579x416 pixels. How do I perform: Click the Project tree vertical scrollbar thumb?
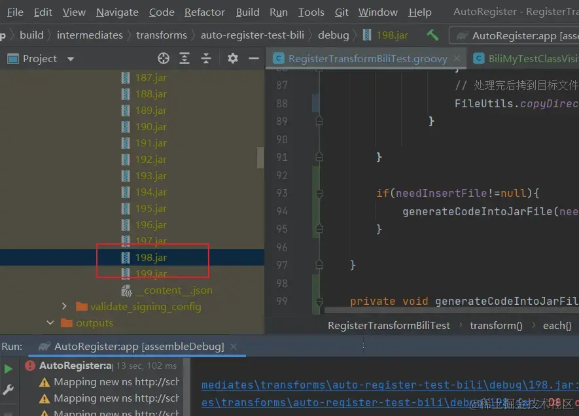(x=260, y=158)
